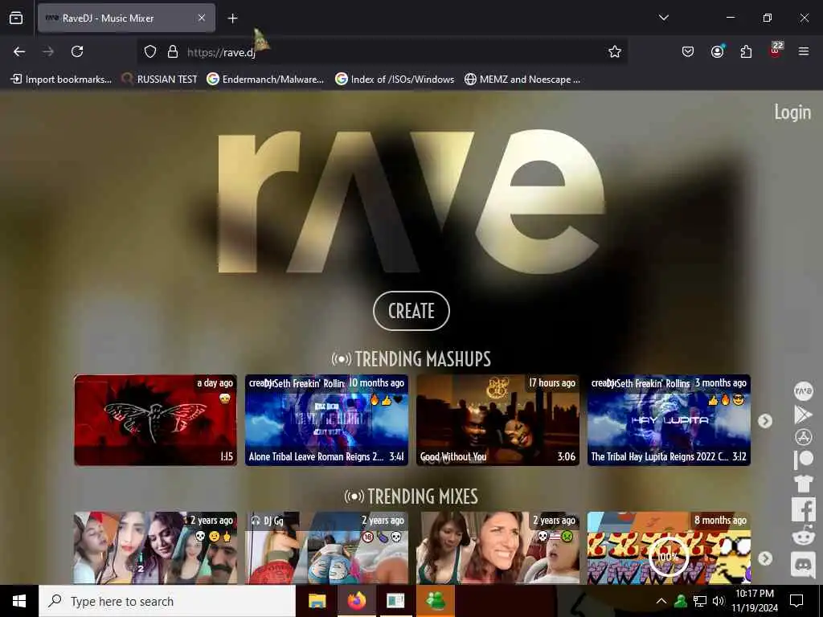Play the Good Without You mashup

[498, 419]
